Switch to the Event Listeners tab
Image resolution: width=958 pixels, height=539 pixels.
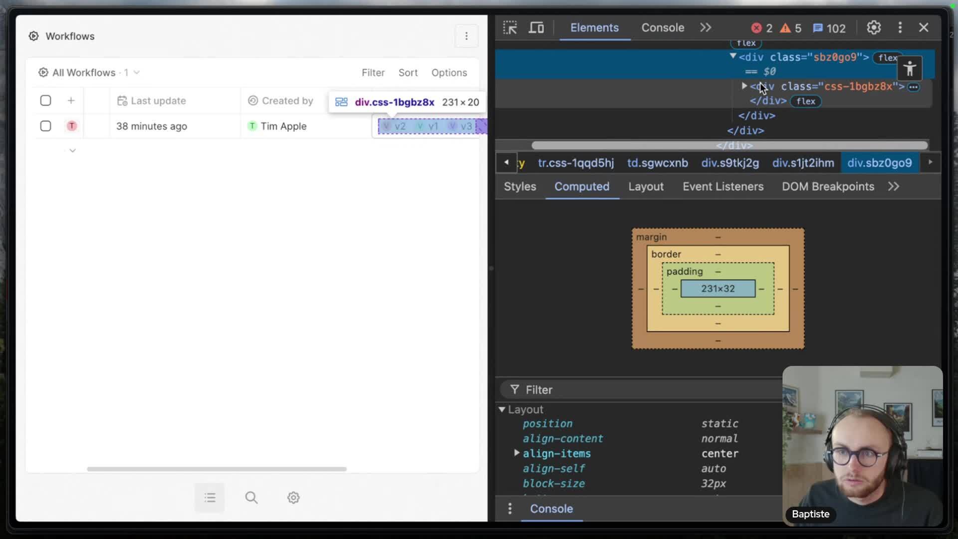722,187
